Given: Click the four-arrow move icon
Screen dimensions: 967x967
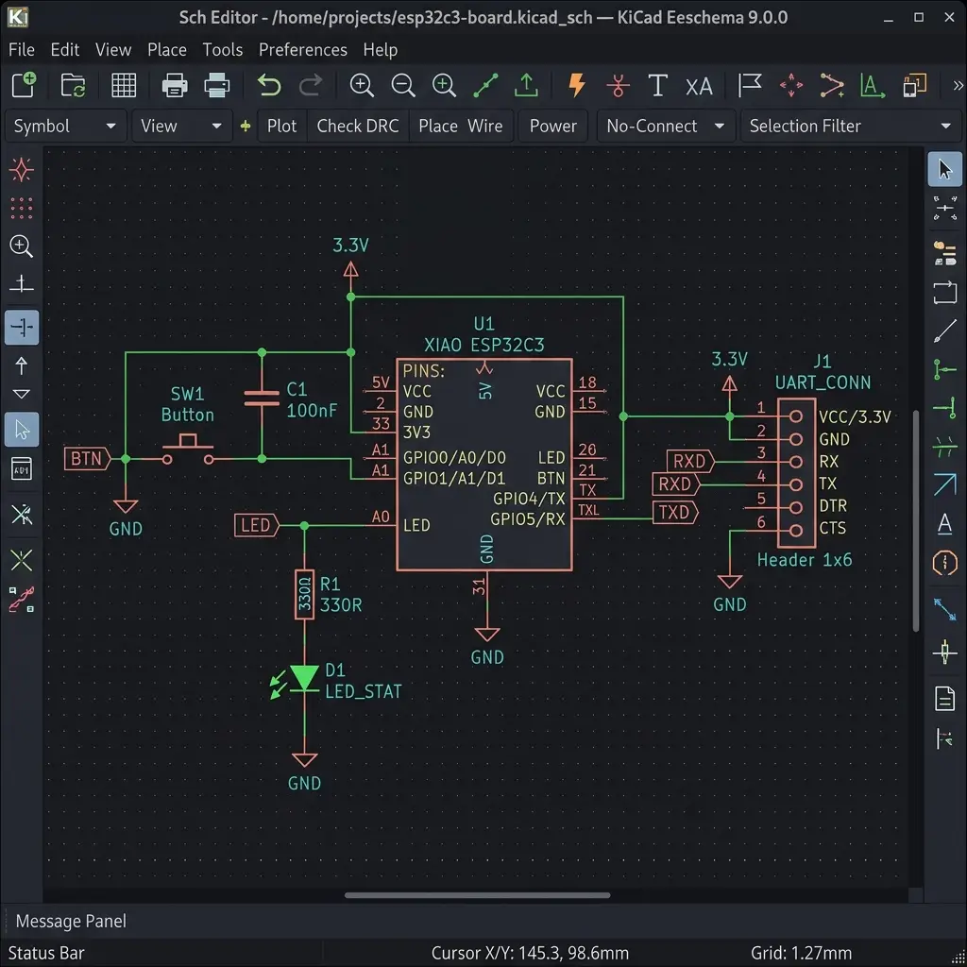Looking at the screenshot, I should (x=791, y=85).
